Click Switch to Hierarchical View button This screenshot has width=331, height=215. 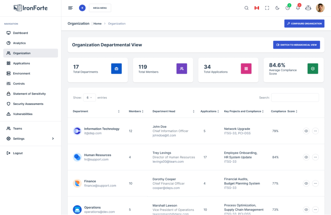click(296, 45)
